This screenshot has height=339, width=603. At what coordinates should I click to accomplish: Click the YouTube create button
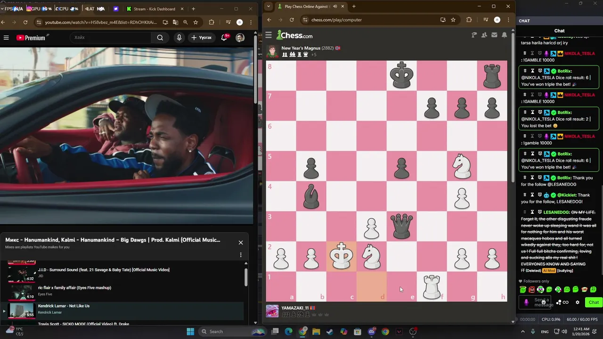201,38
